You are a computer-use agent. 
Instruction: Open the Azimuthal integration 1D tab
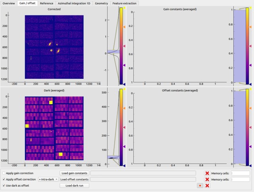(x=74, y=3)
